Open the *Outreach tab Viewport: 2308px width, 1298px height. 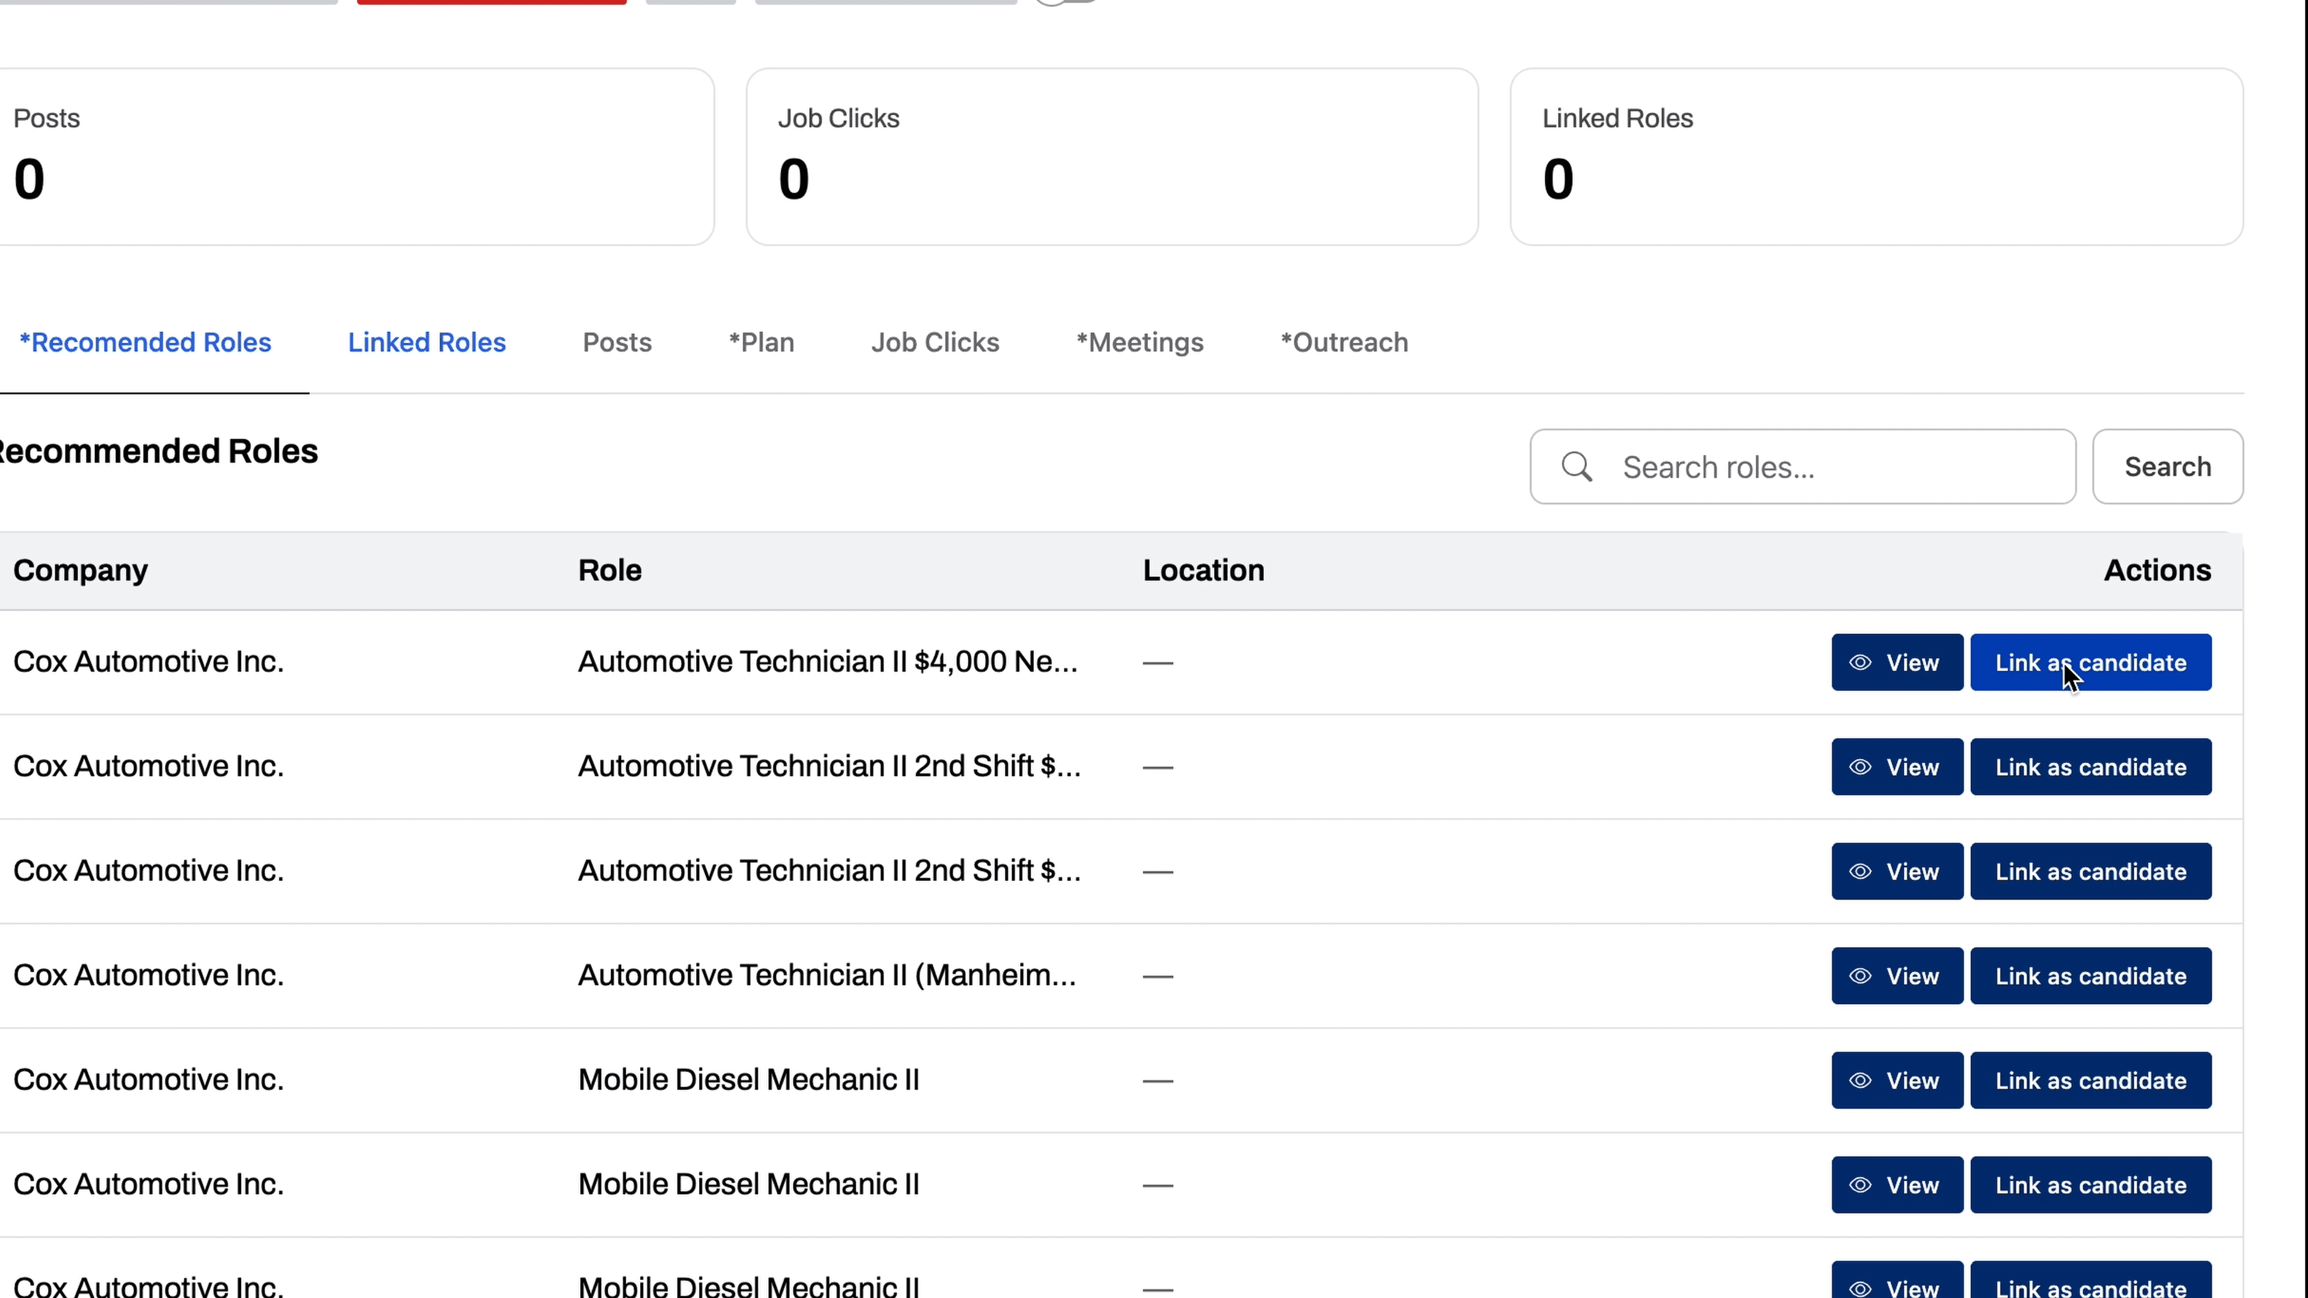[x=1343, y=342]
